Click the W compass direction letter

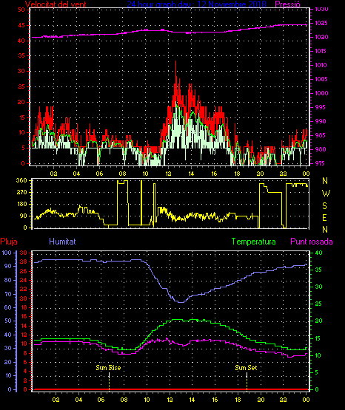[326, 194]
